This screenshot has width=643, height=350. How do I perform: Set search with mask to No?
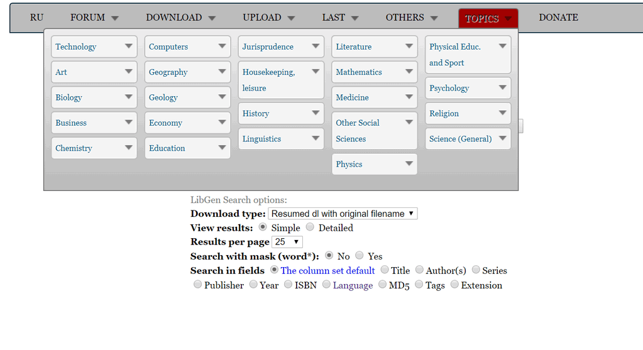tap(329, 256)
